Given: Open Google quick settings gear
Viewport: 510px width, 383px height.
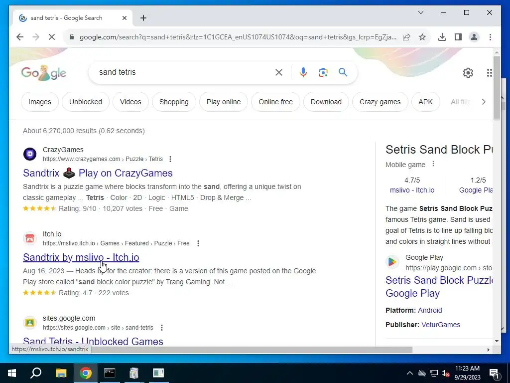Looking at the screenshot, I should (x=468, y=73).
